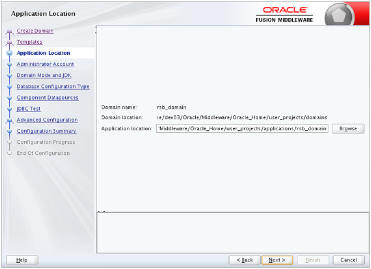
Task: Click the Configuration Summary step bullet icon
Action: [x=9, y=131]
